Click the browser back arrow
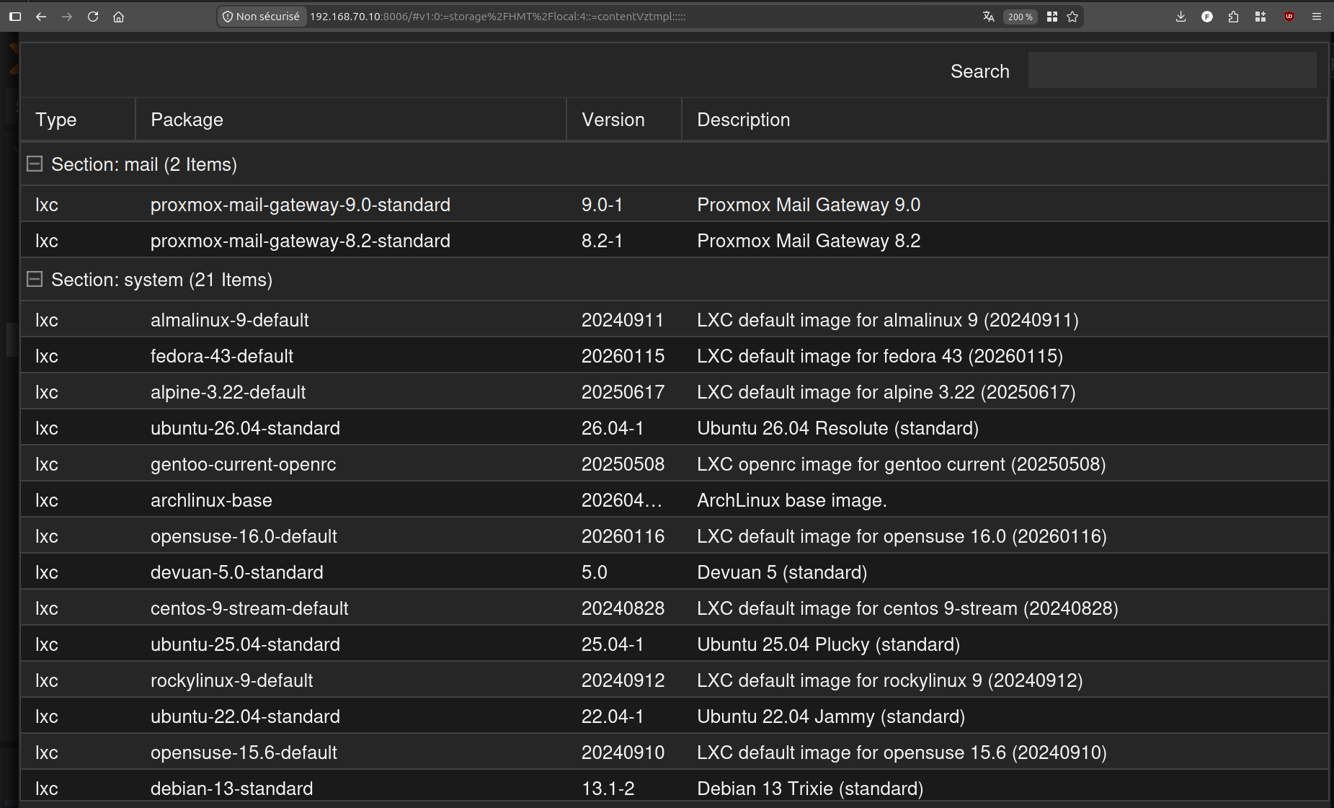Image resolution: width=1334 pixels, height=808 pixels. pyautogui.click(x=41, y=17)
